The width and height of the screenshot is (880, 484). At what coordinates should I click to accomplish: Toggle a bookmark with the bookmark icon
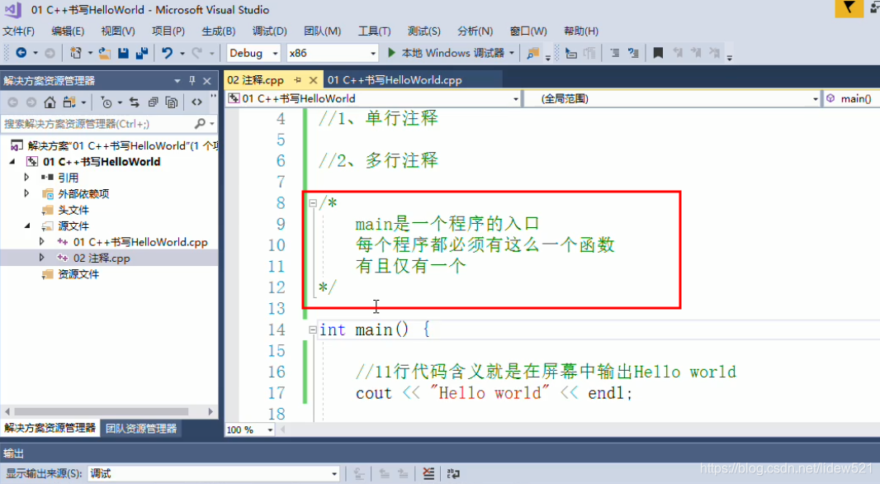coord(658,53)
